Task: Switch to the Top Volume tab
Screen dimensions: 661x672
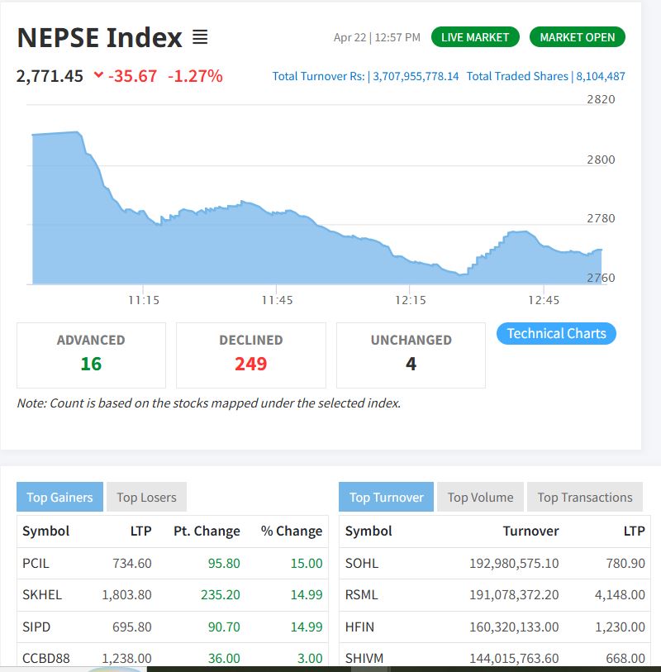Action: coord(480,497)
